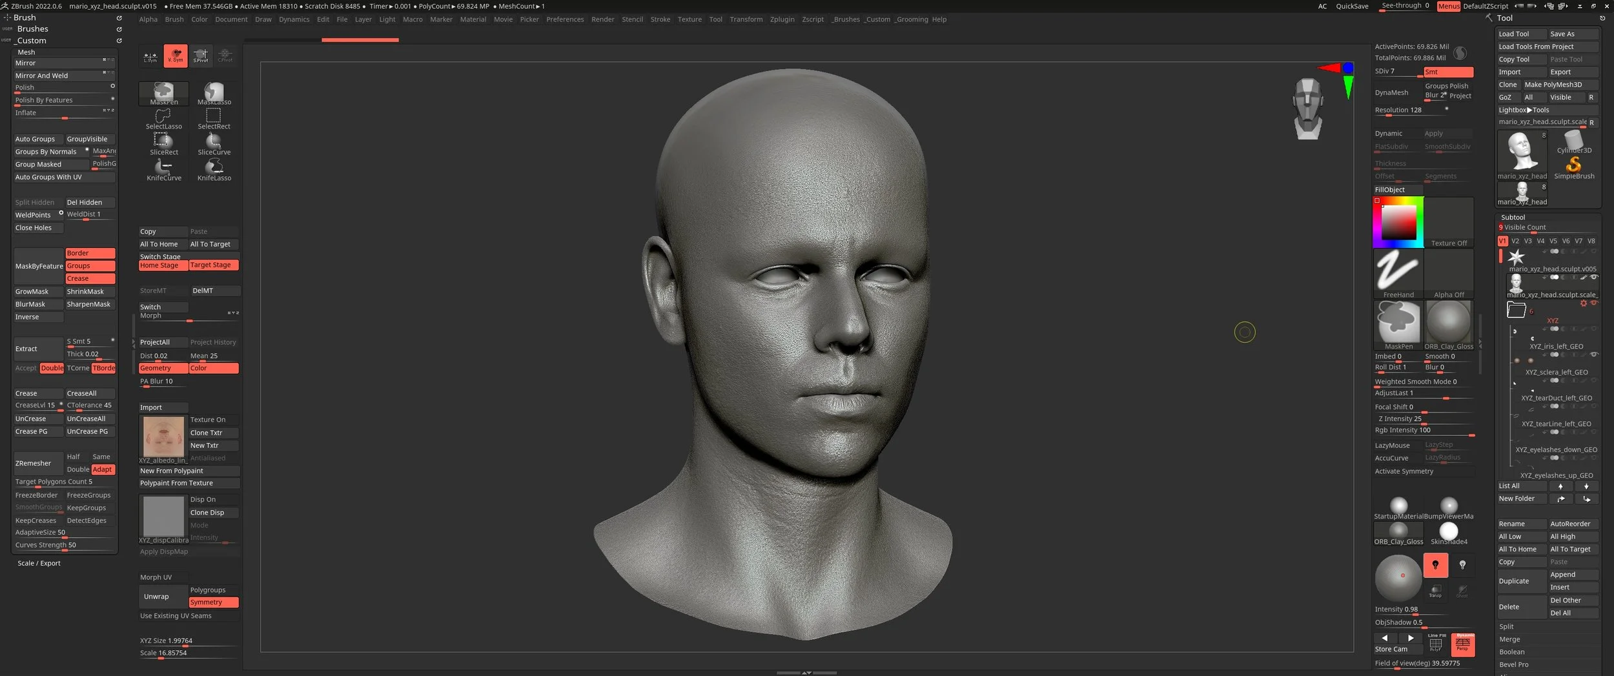Choose the SliceCurve brush
The height and width of the screenshot is (676, 1614).
point(214,145)
